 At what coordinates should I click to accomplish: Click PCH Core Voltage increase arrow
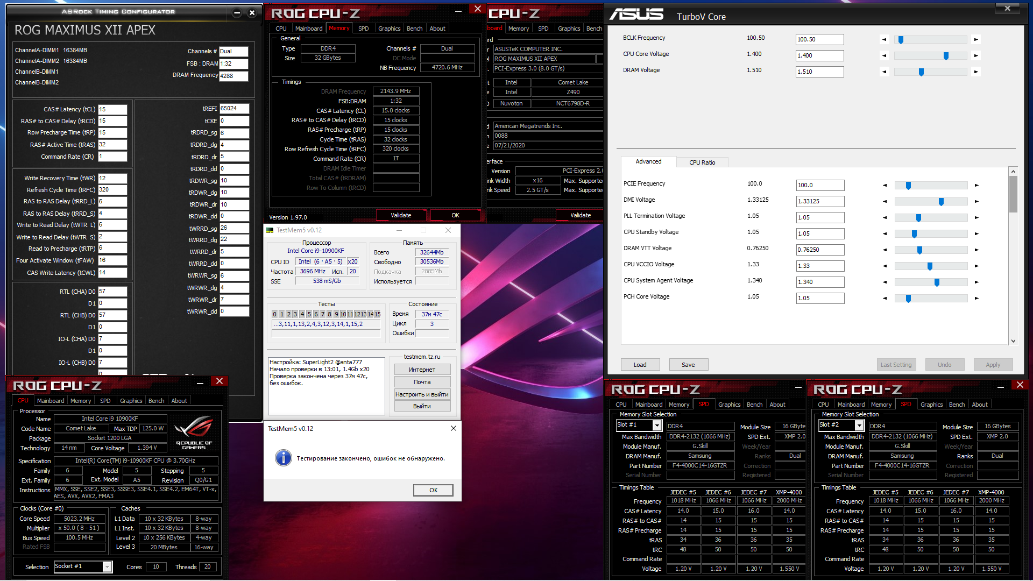[976, 298]
